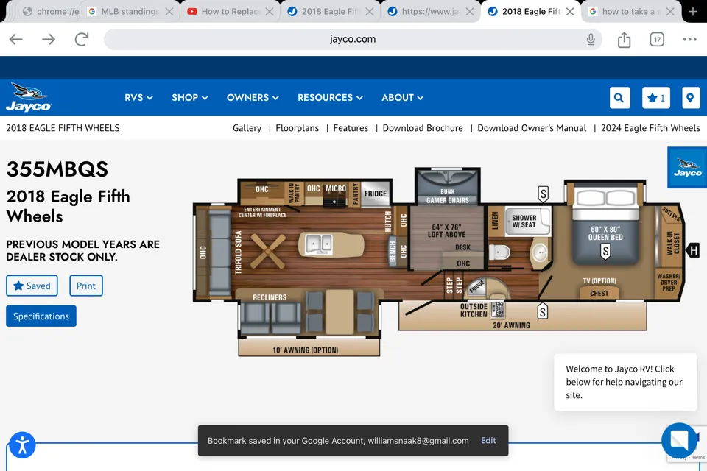Switch to the chrome:// tab
Image resolution: width=707 pixels, height=471 pixels.
coord(51,11)
